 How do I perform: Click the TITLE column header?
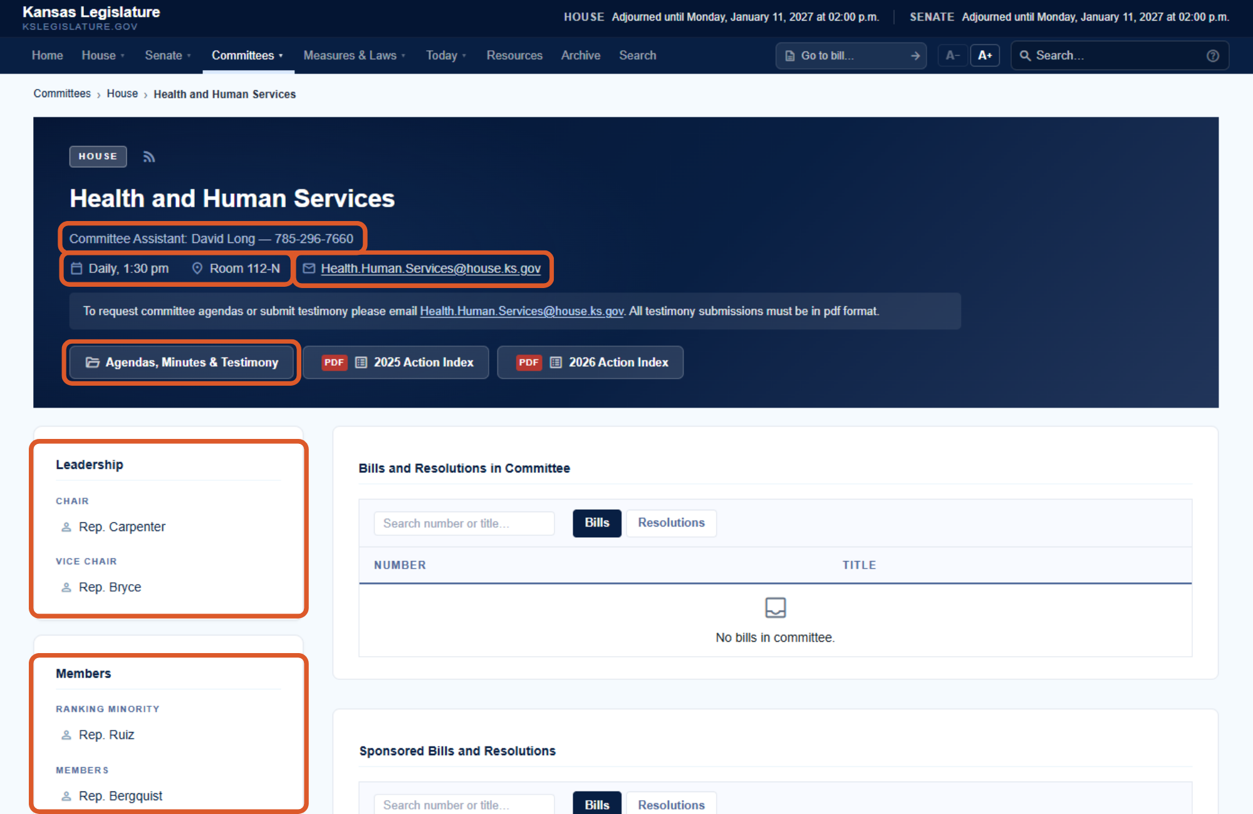click(859, 565)
